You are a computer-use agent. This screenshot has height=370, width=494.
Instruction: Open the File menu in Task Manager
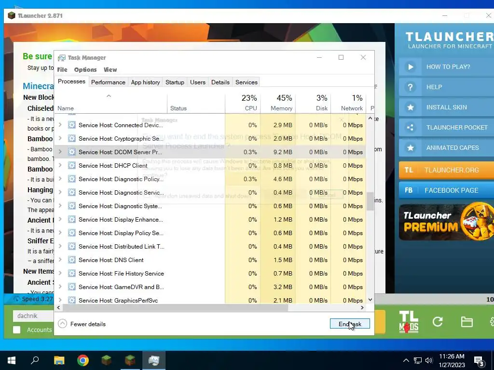click(x=62, y=69)
